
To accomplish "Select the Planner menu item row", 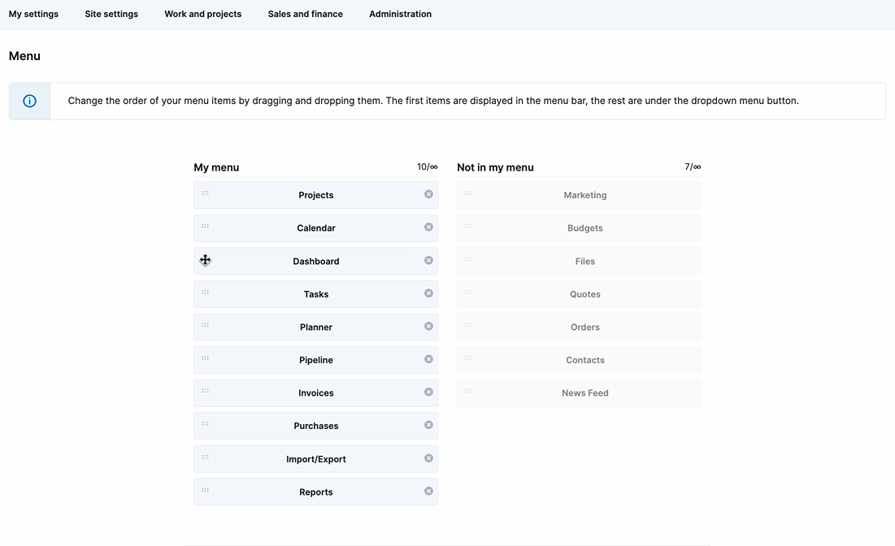I will (x=315, y=327).
